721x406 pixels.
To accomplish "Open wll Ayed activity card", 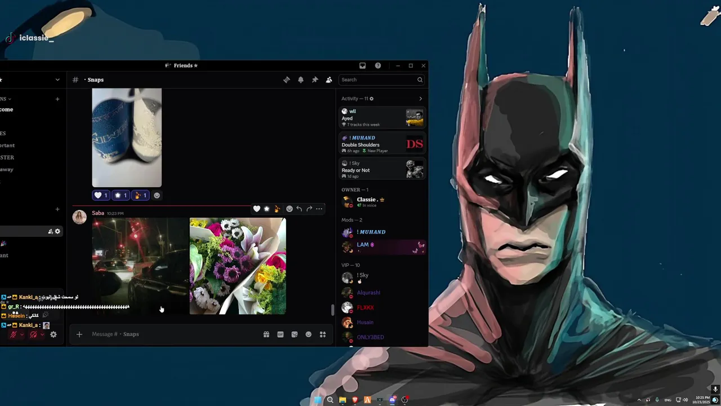I will coord(382,118).
